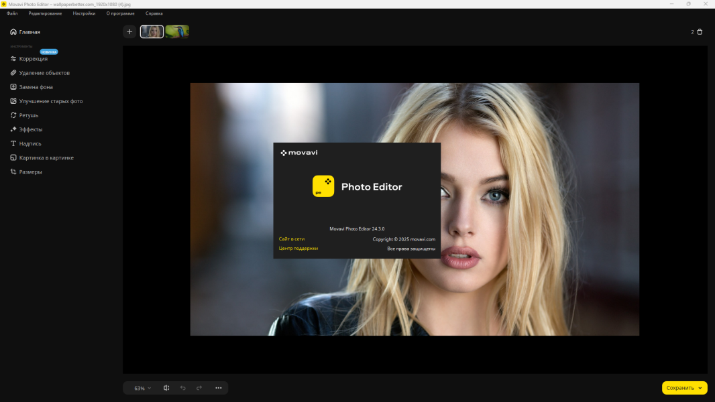Open the О программе menu
Image resolution: width=715 pixels, height=402 pixels.
coord(120,13)
